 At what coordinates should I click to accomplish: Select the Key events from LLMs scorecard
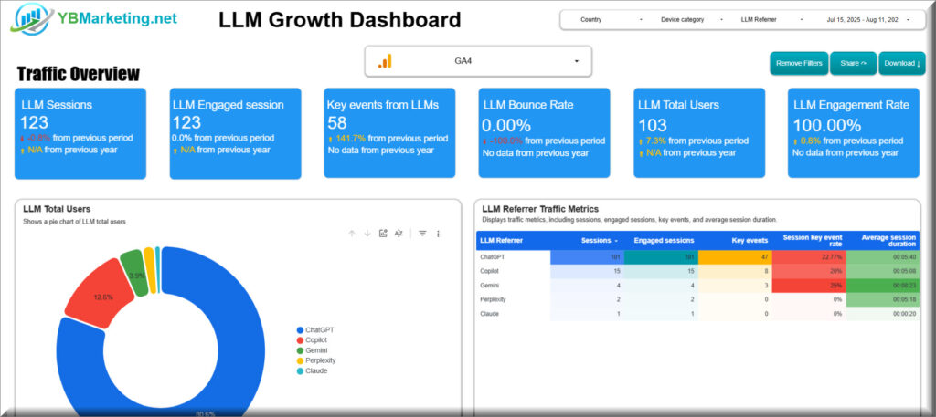[x=389, y=133]
